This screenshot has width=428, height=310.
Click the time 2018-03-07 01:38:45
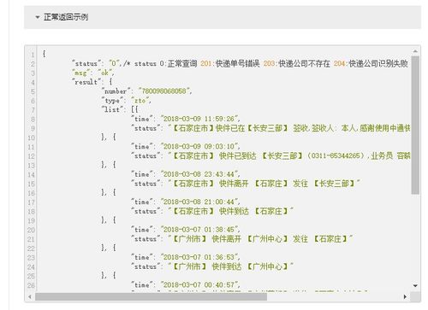[199, 230]
